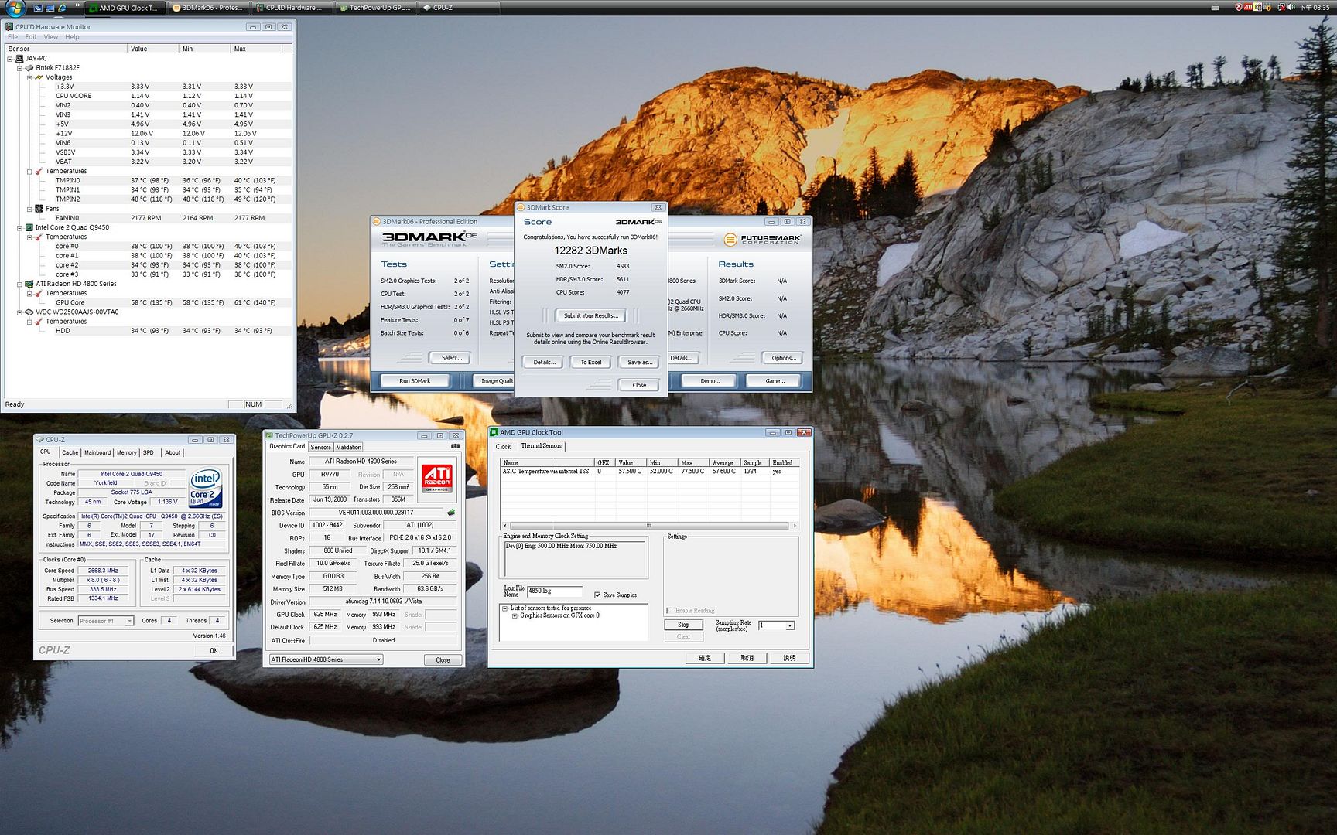This screenshot has height=835, width=1337.
Task: Open the Windows Start orb
Action: pyautogui.click(x=14, y=8)
